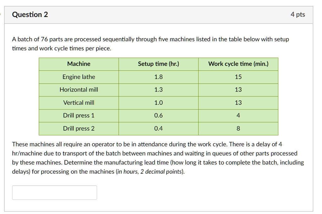Click inside the answer input box
The image size is (322, 214).
coord(54,192)
